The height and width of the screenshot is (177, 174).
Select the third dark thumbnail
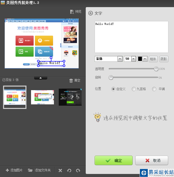click(70, 97)
